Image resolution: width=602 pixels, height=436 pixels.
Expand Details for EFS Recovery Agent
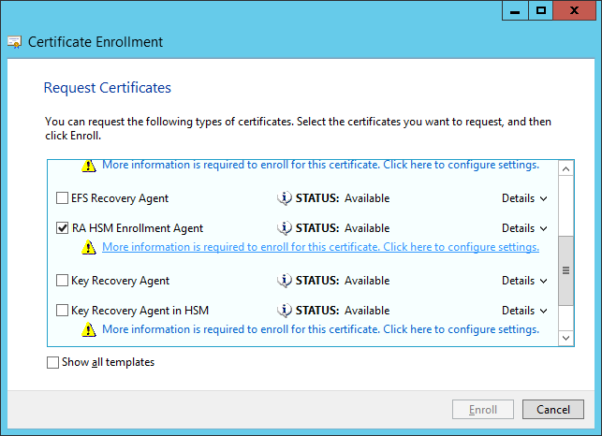pyautogui.click(x=524, y=198)
